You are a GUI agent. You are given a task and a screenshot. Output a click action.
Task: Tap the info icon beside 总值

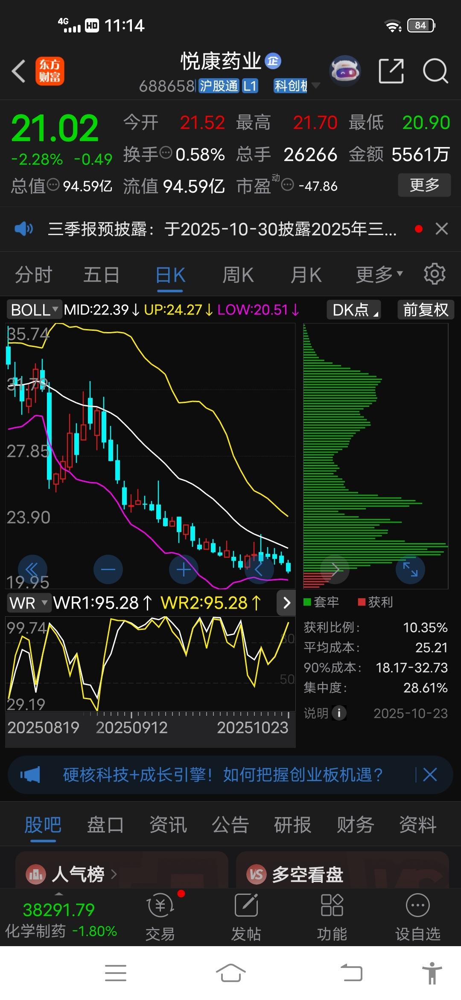(53, 185)
